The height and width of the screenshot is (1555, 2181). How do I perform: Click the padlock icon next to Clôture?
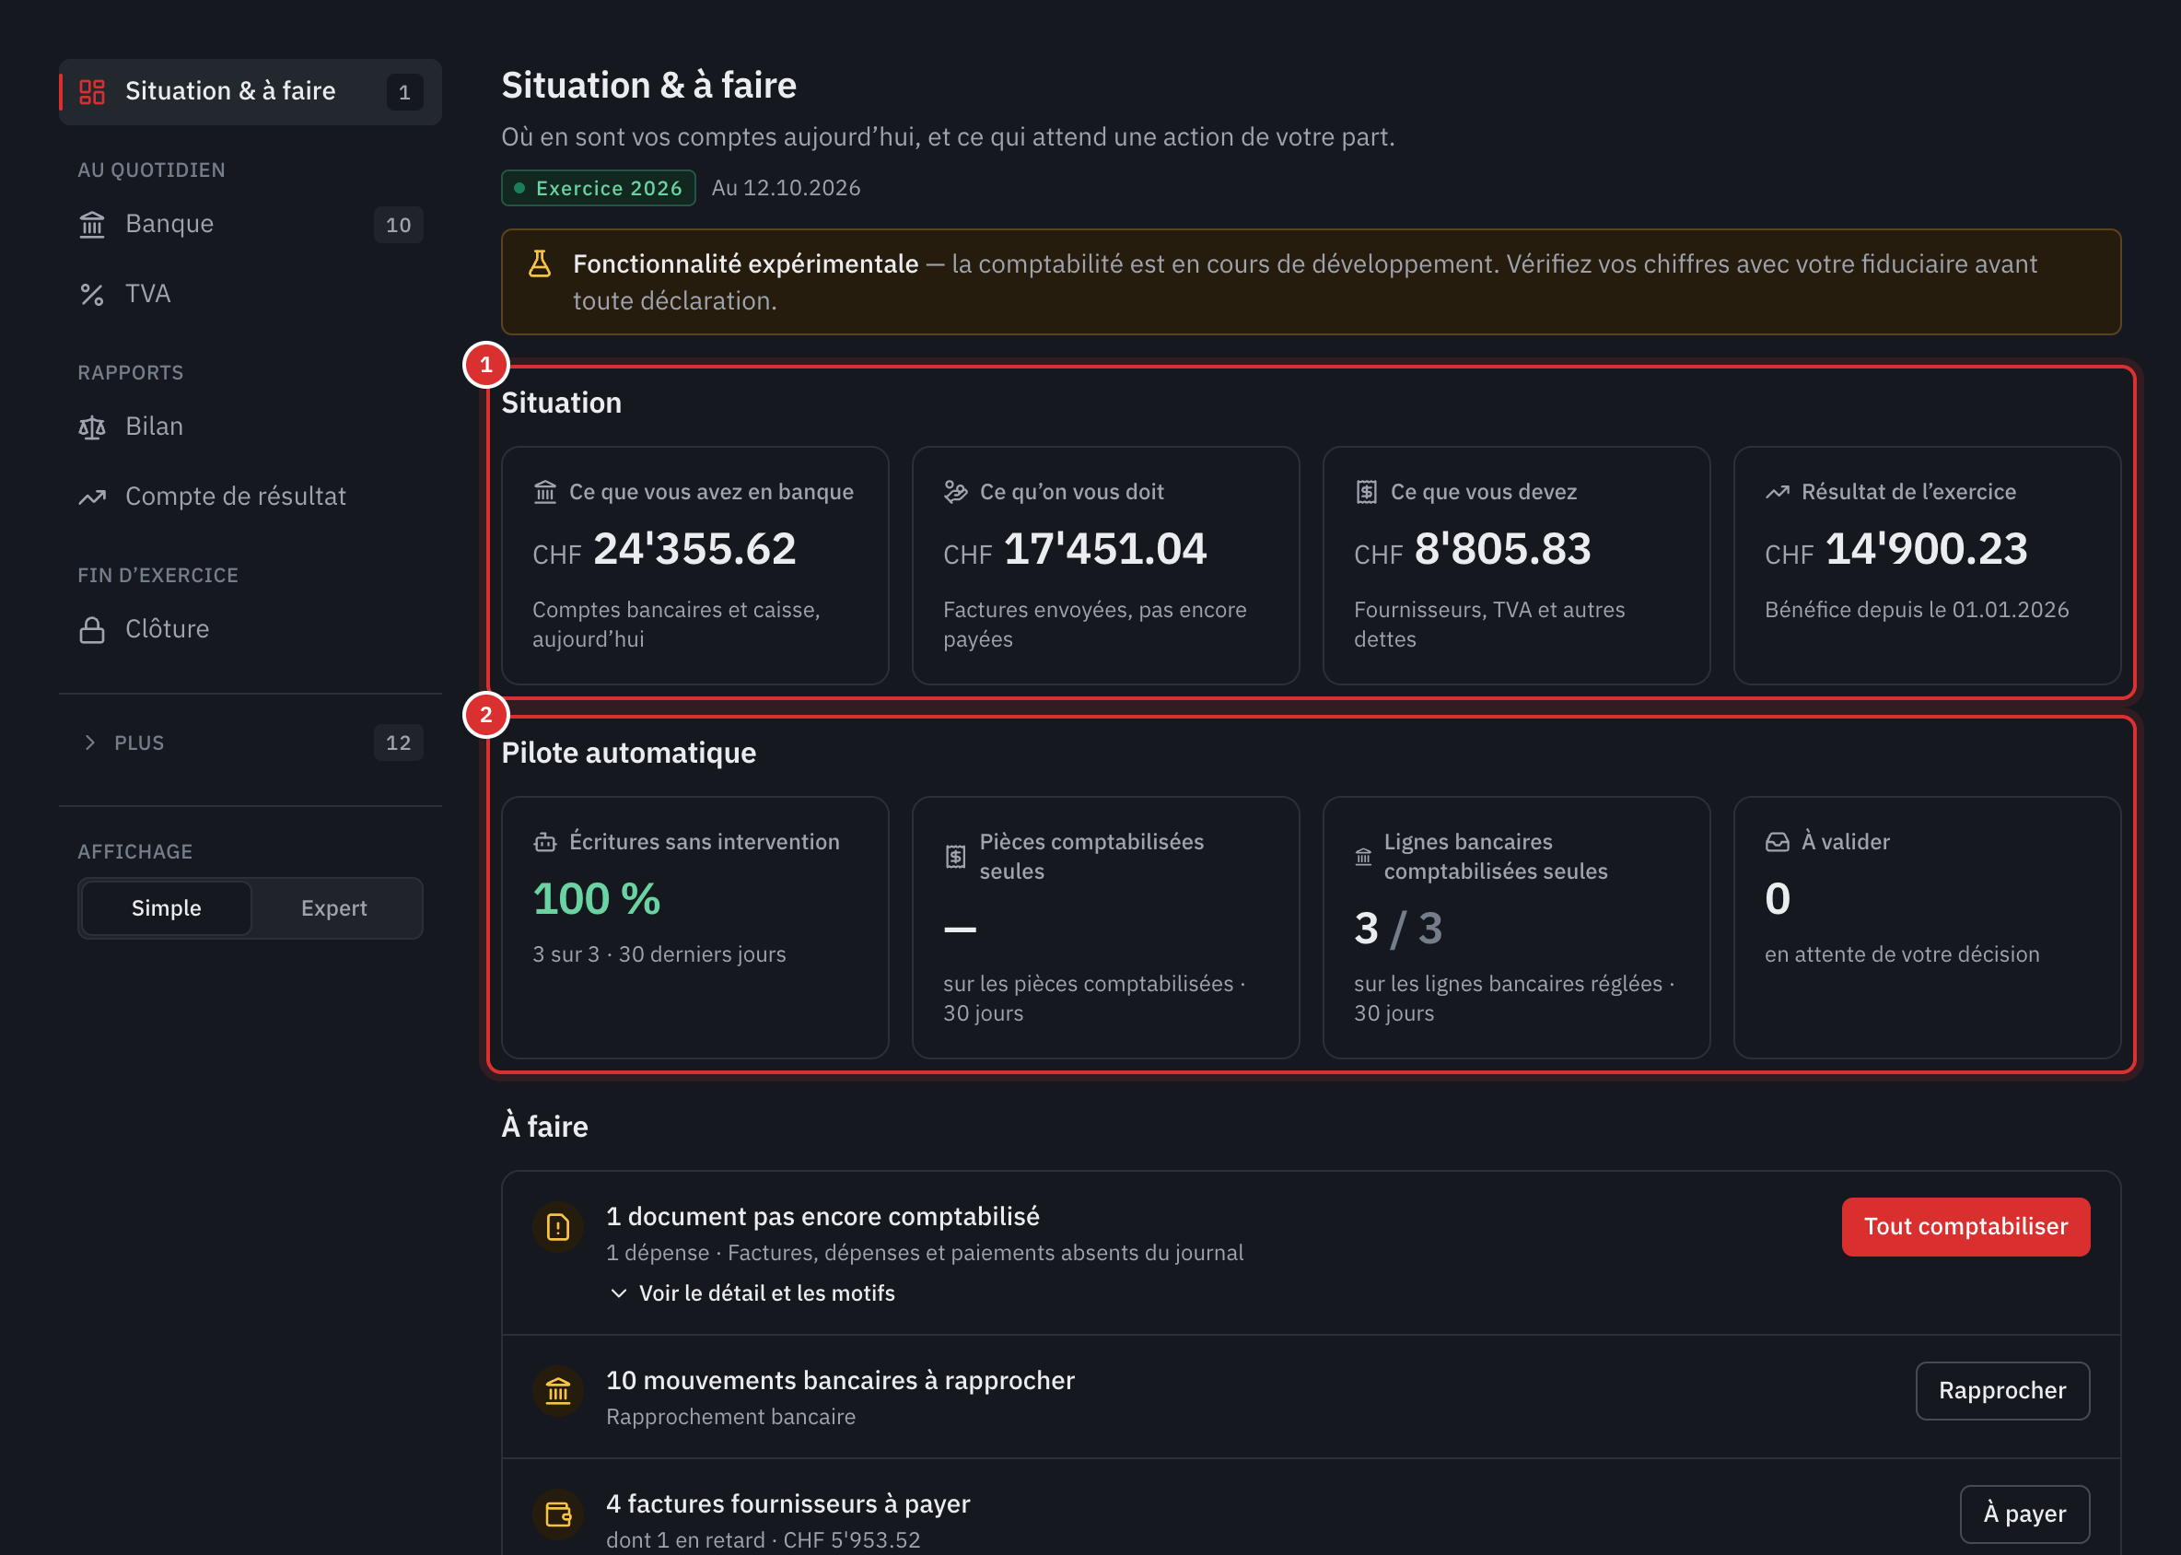(x=92, y=629)
